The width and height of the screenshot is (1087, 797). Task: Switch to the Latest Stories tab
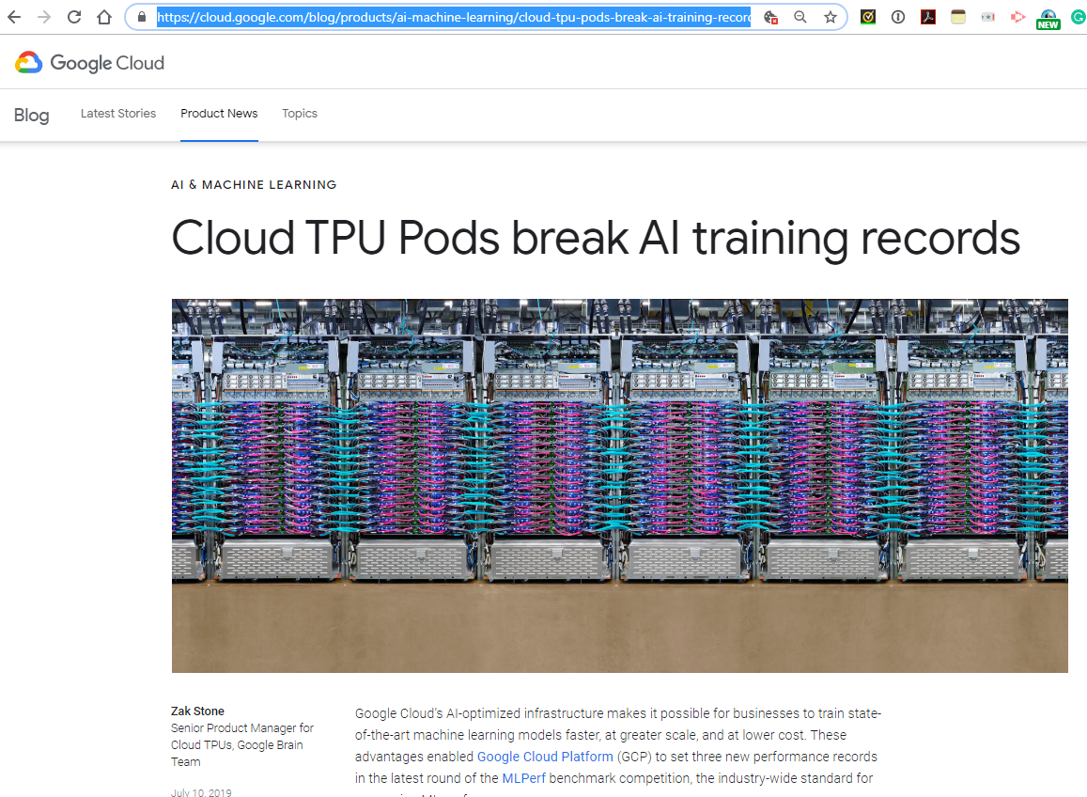tap(117, 114)
